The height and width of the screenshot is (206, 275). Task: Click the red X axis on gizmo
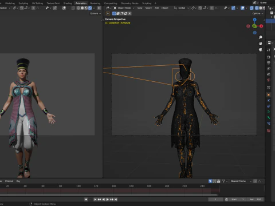(x=261, y=26)
